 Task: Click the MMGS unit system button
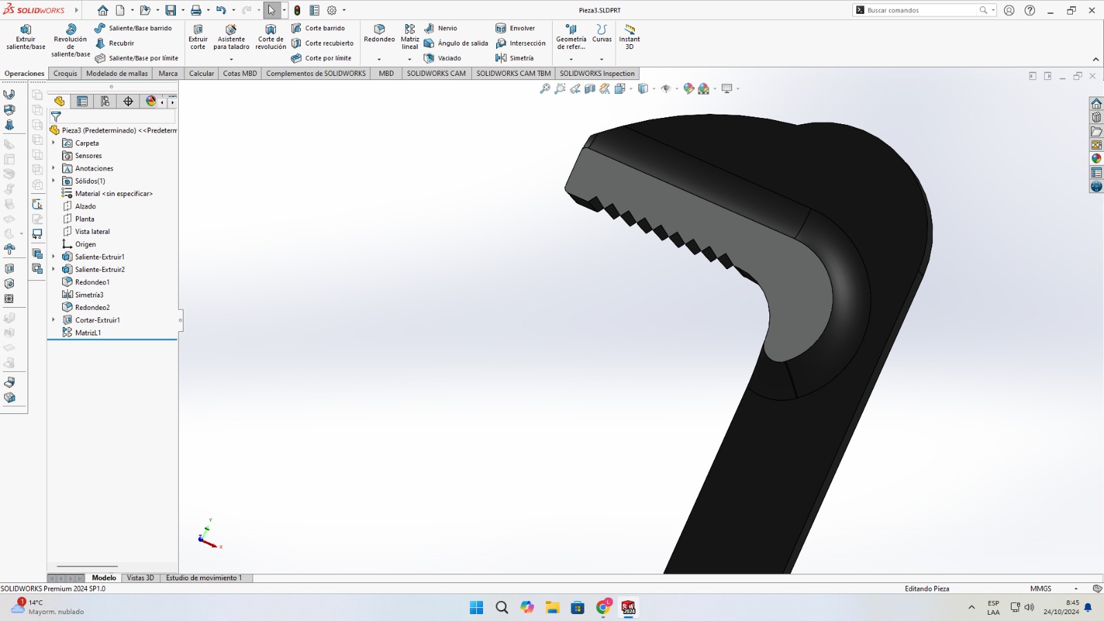point(1041,589)
